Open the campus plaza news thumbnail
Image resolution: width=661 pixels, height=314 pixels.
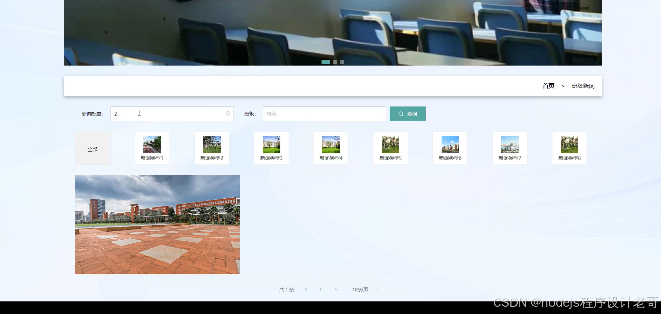[x=157, y=225]
